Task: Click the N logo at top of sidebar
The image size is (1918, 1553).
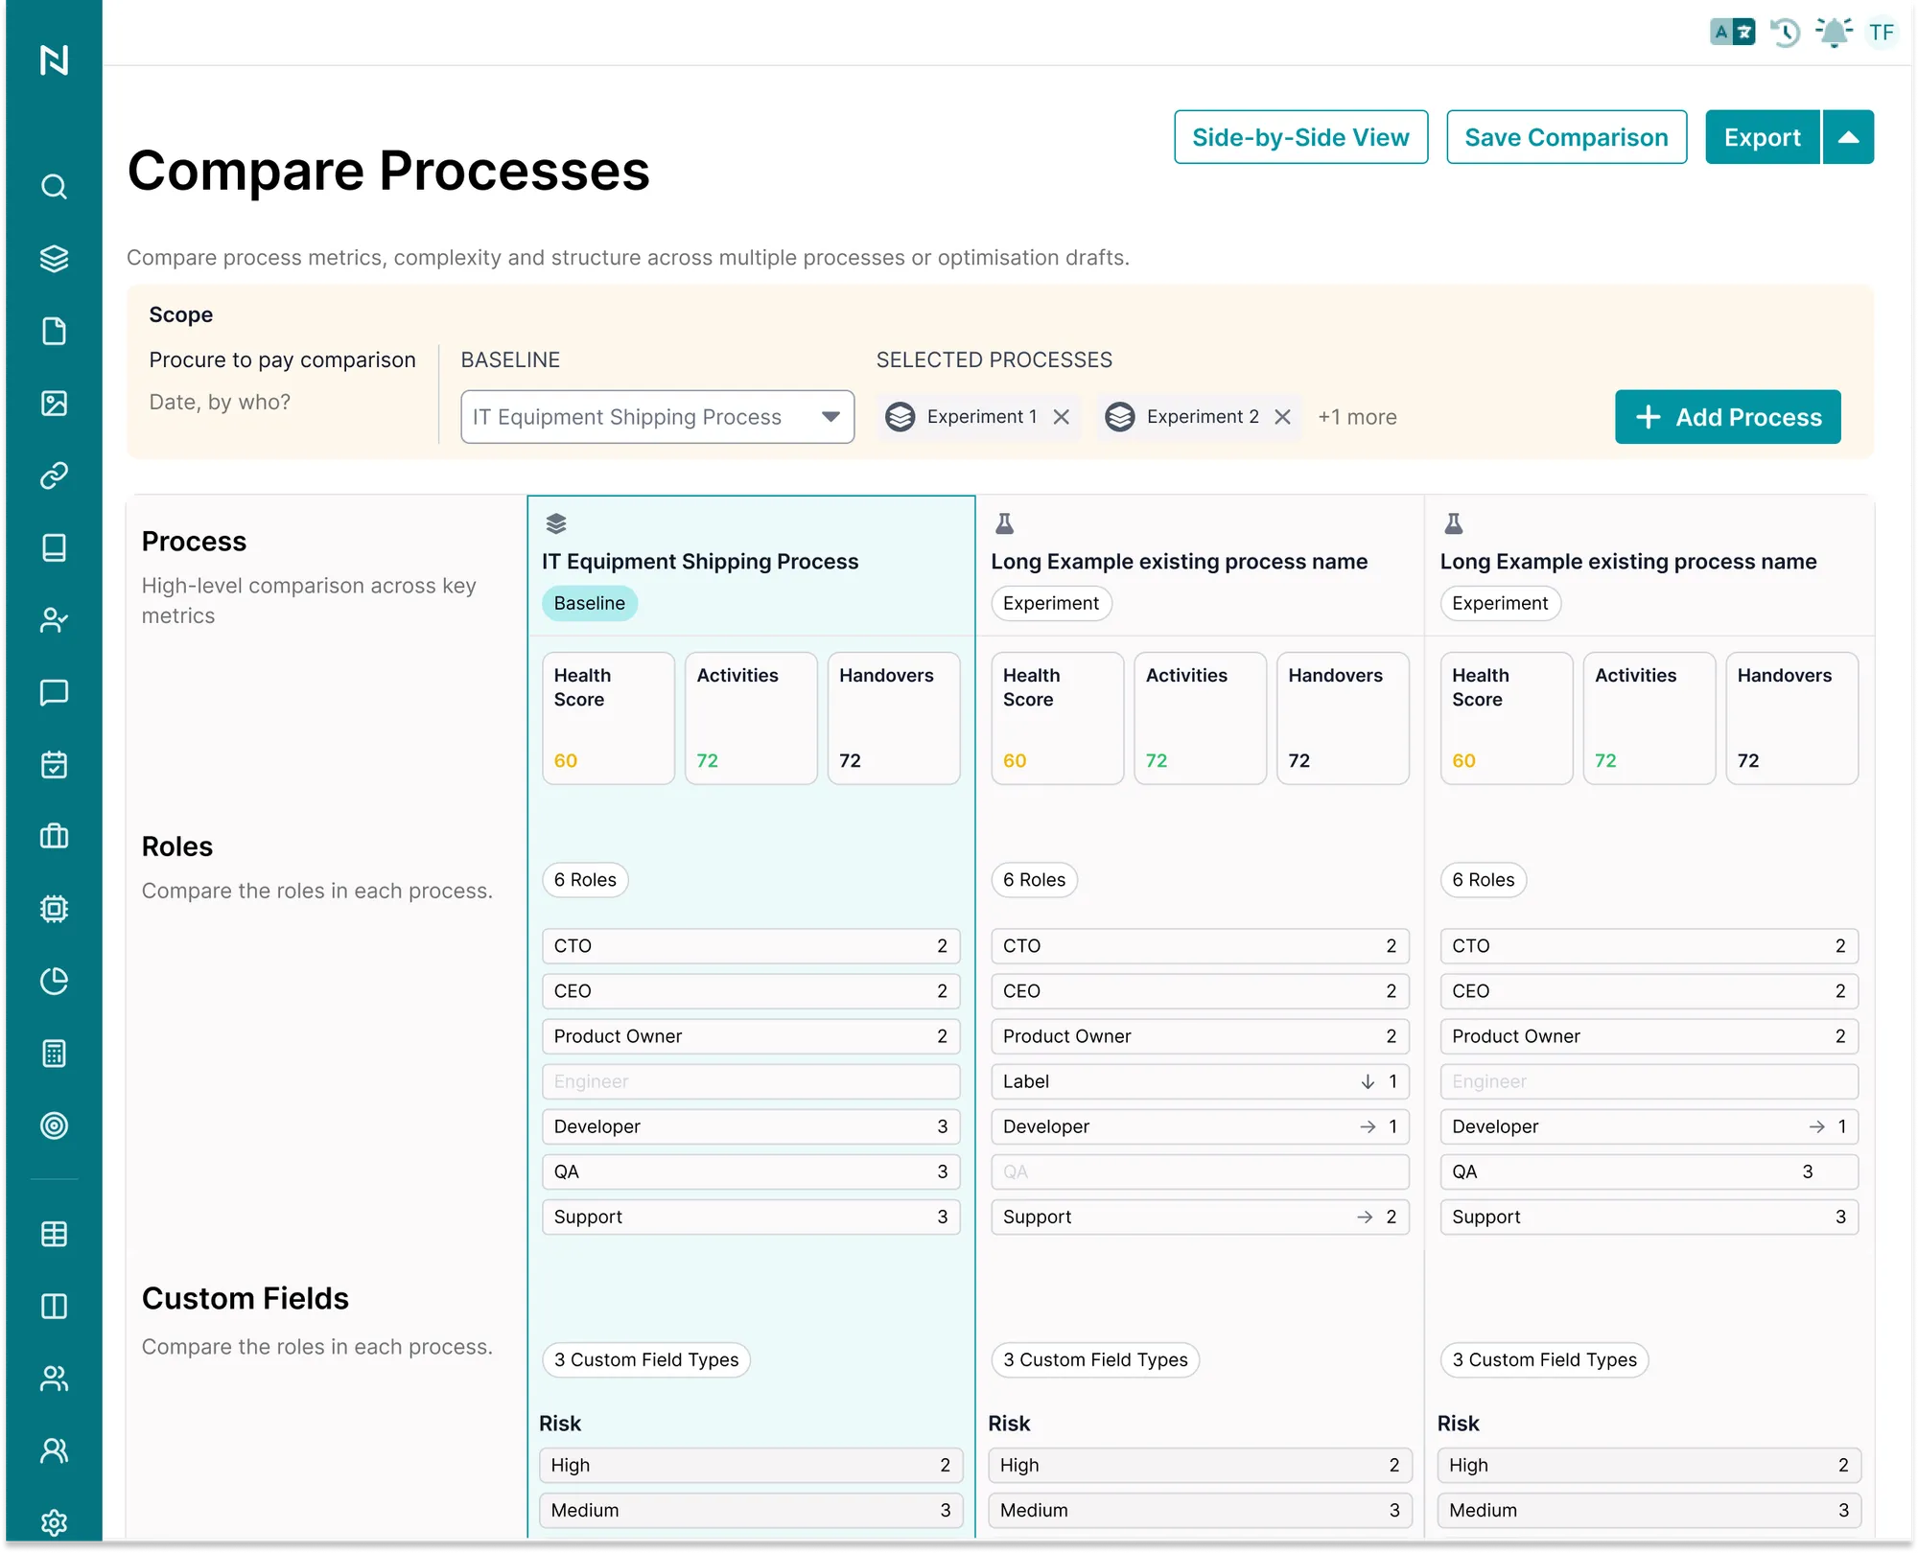Action: [54, 60]
